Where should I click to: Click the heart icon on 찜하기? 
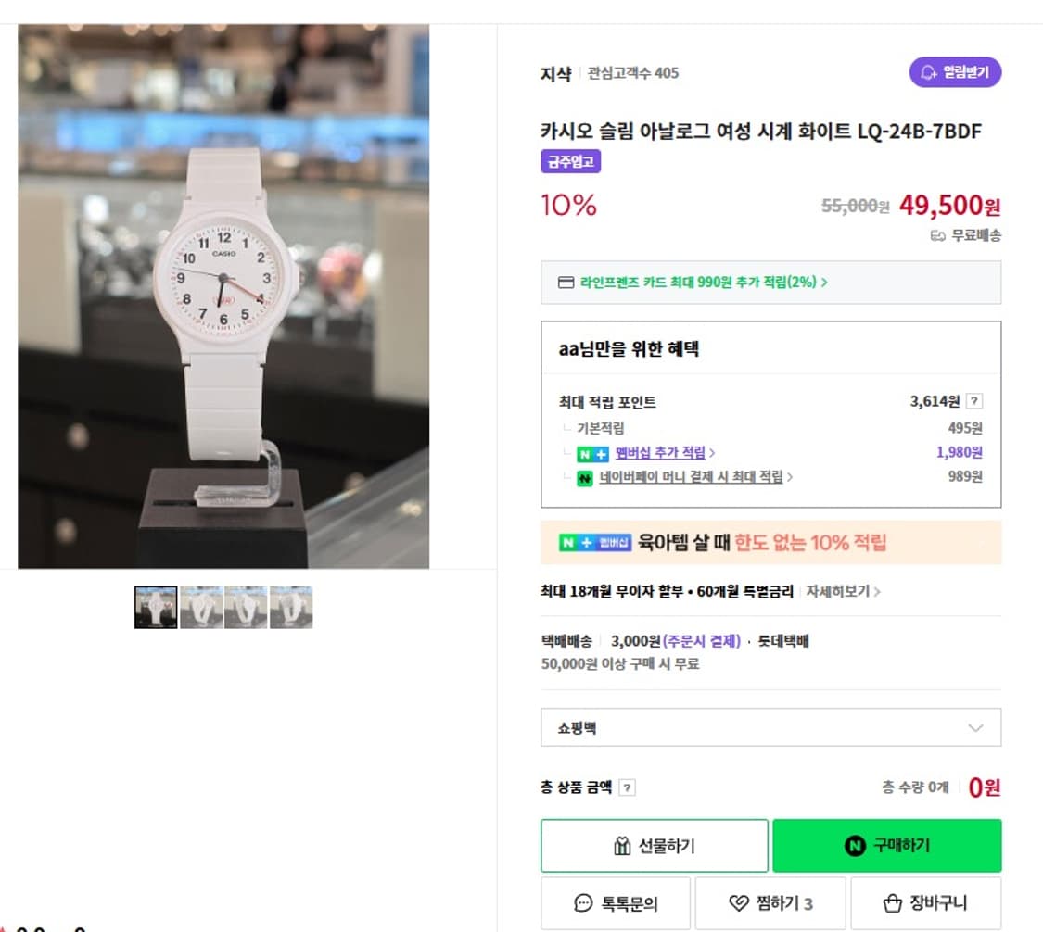coord(737,902)
